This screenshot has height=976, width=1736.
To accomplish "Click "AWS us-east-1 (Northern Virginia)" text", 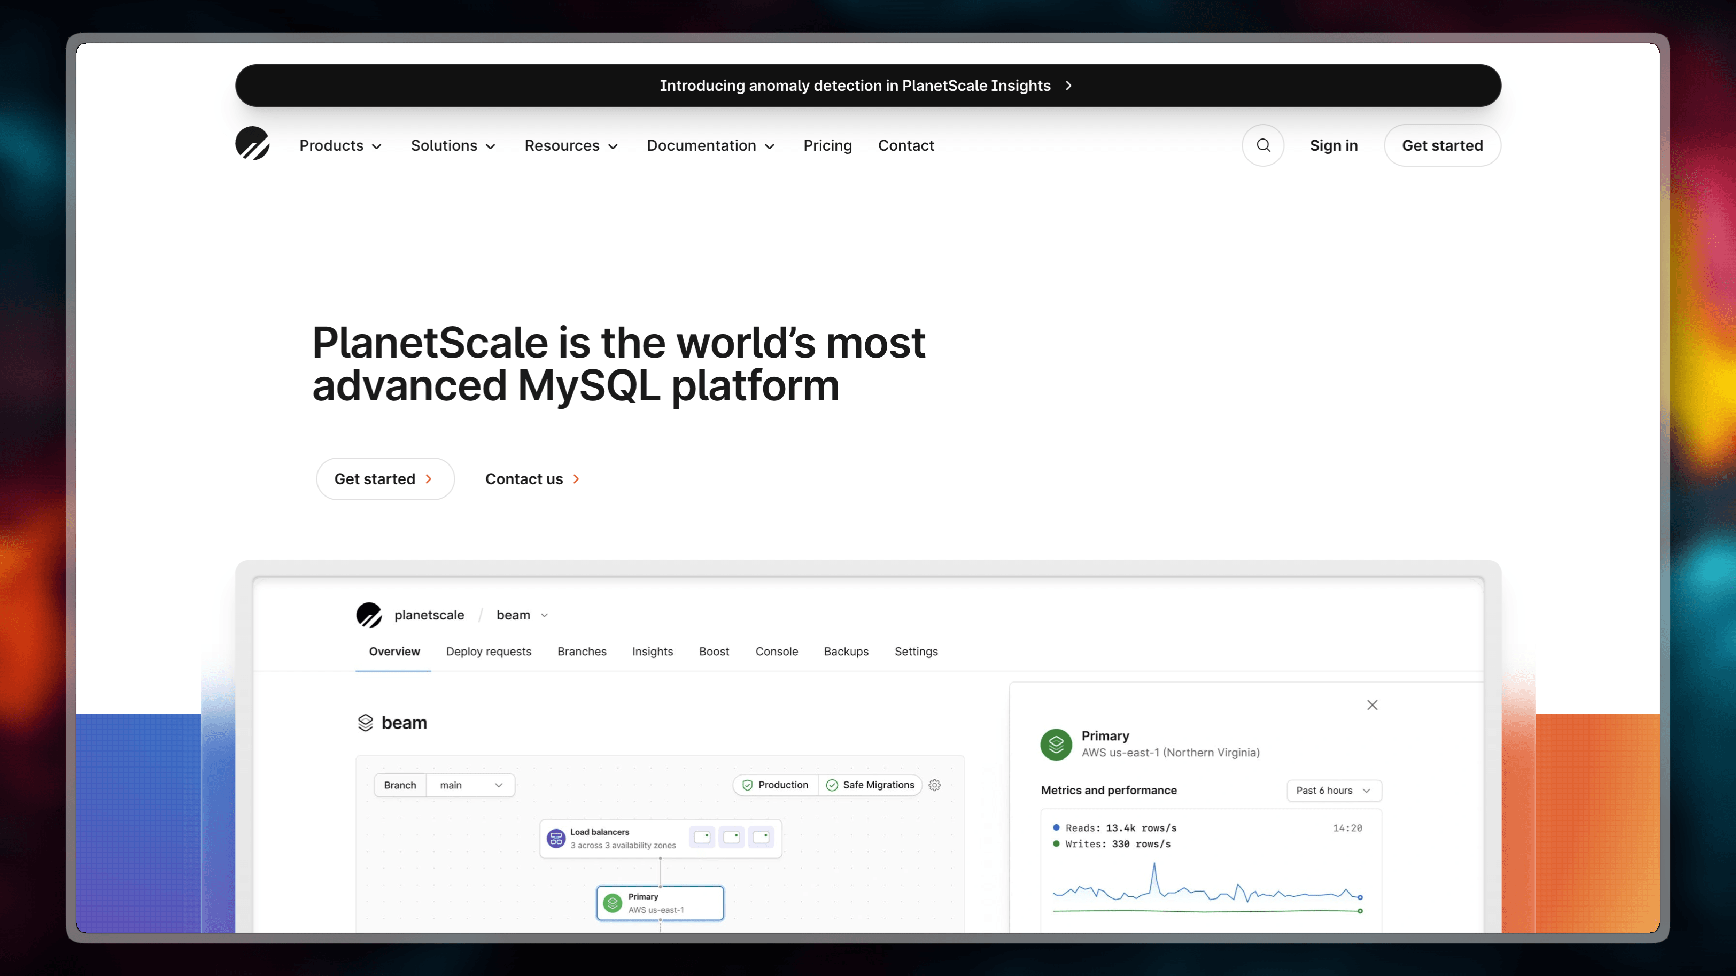I will (x=1171, y=752).
